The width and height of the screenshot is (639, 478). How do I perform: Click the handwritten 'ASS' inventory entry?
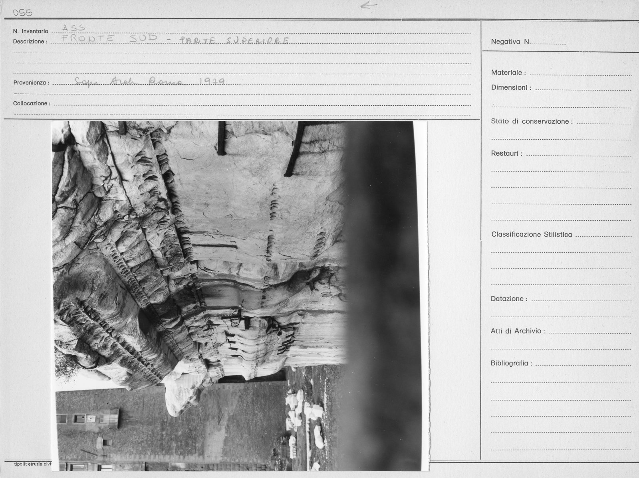[74, 28]
